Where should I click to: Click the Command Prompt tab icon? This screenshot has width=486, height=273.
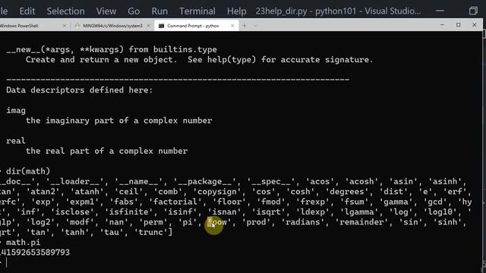(x=161, y=26)
